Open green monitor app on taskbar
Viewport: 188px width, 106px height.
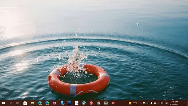(x=106, y=103)
